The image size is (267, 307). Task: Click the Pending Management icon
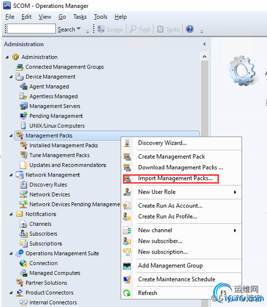[24, 116]
